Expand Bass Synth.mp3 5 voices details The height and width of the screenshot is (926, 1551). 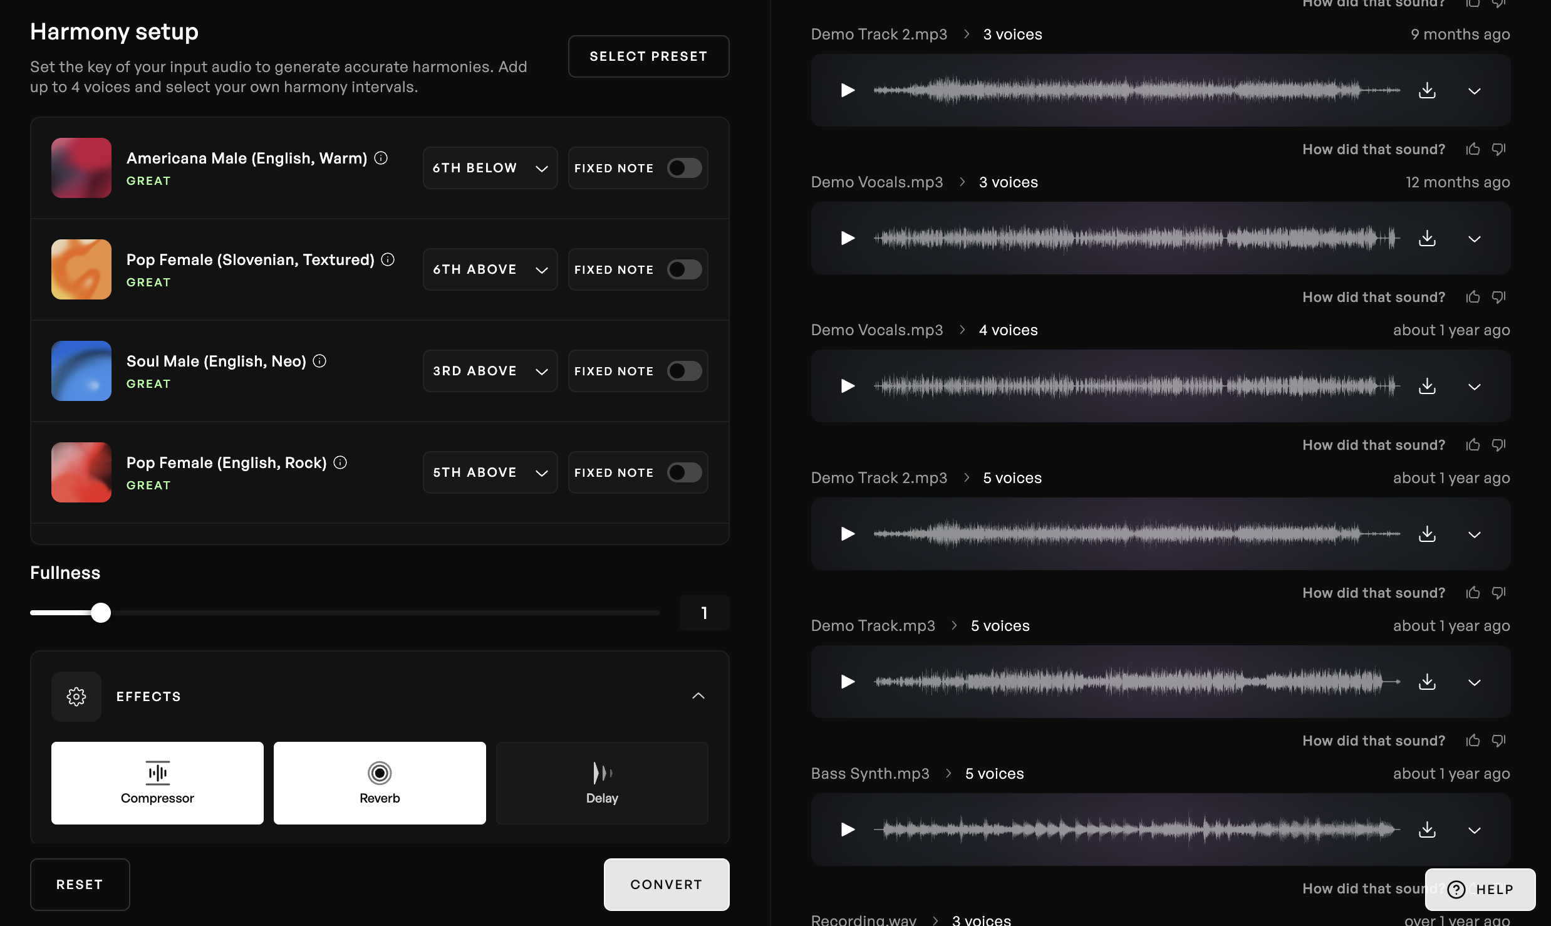(x=1475, y=831)
